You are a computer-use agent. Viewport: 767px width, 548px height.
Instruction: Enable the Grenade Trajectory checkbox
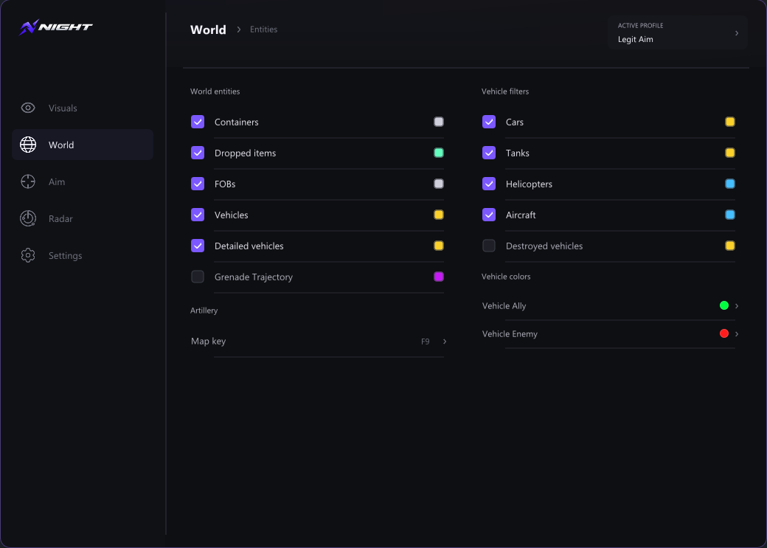(x=198, y=277)
